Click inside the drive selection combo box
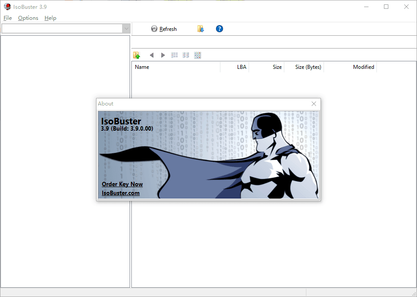 click(x=62, y=29)
